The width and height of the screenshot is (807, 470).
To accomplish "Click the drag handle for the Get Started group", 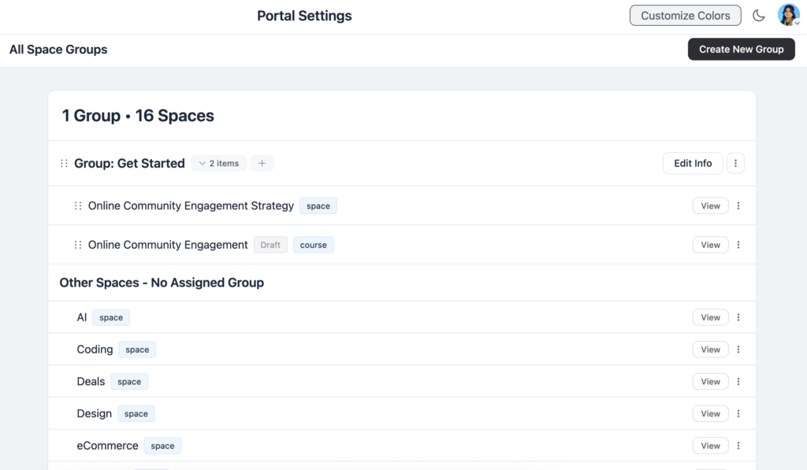I will pos(64,163).
